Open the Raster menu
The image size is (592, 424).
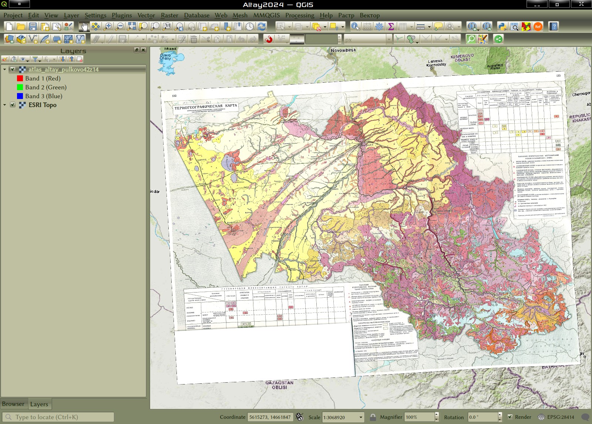(169, 15)
